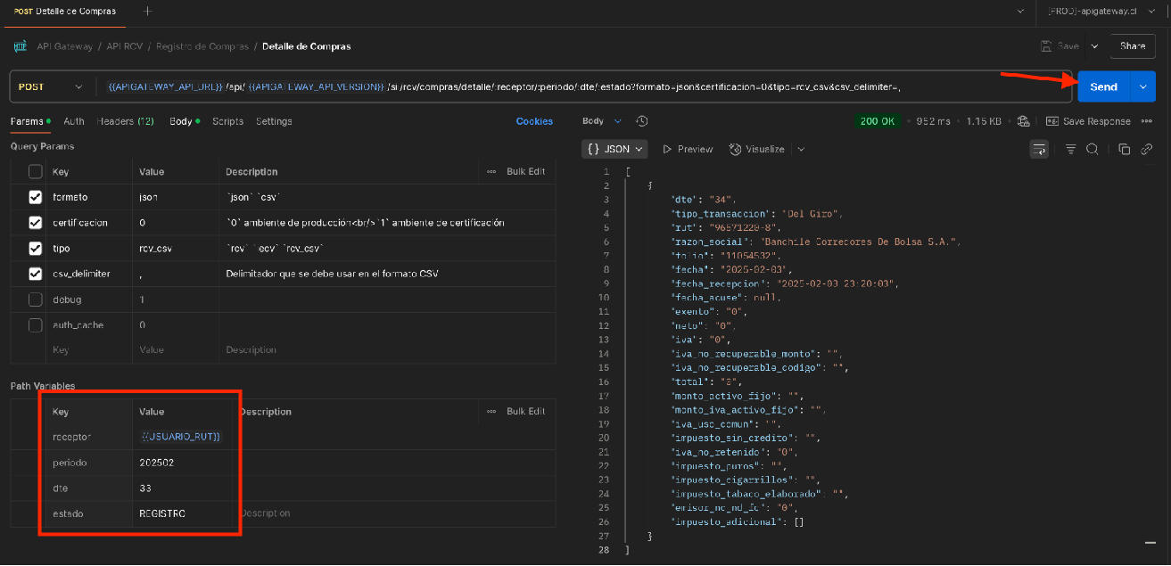Click the periodo value 202502

click(x=157, y=463)
